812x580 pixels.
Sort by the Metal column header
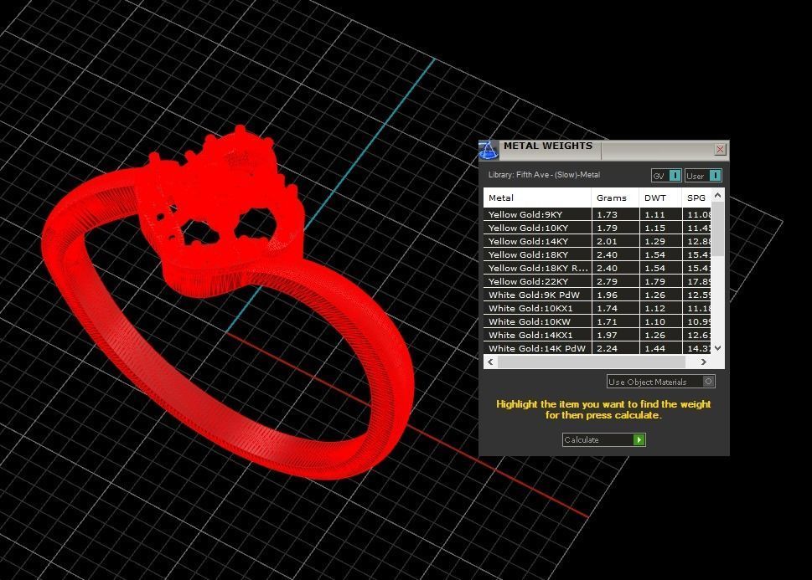537,198
